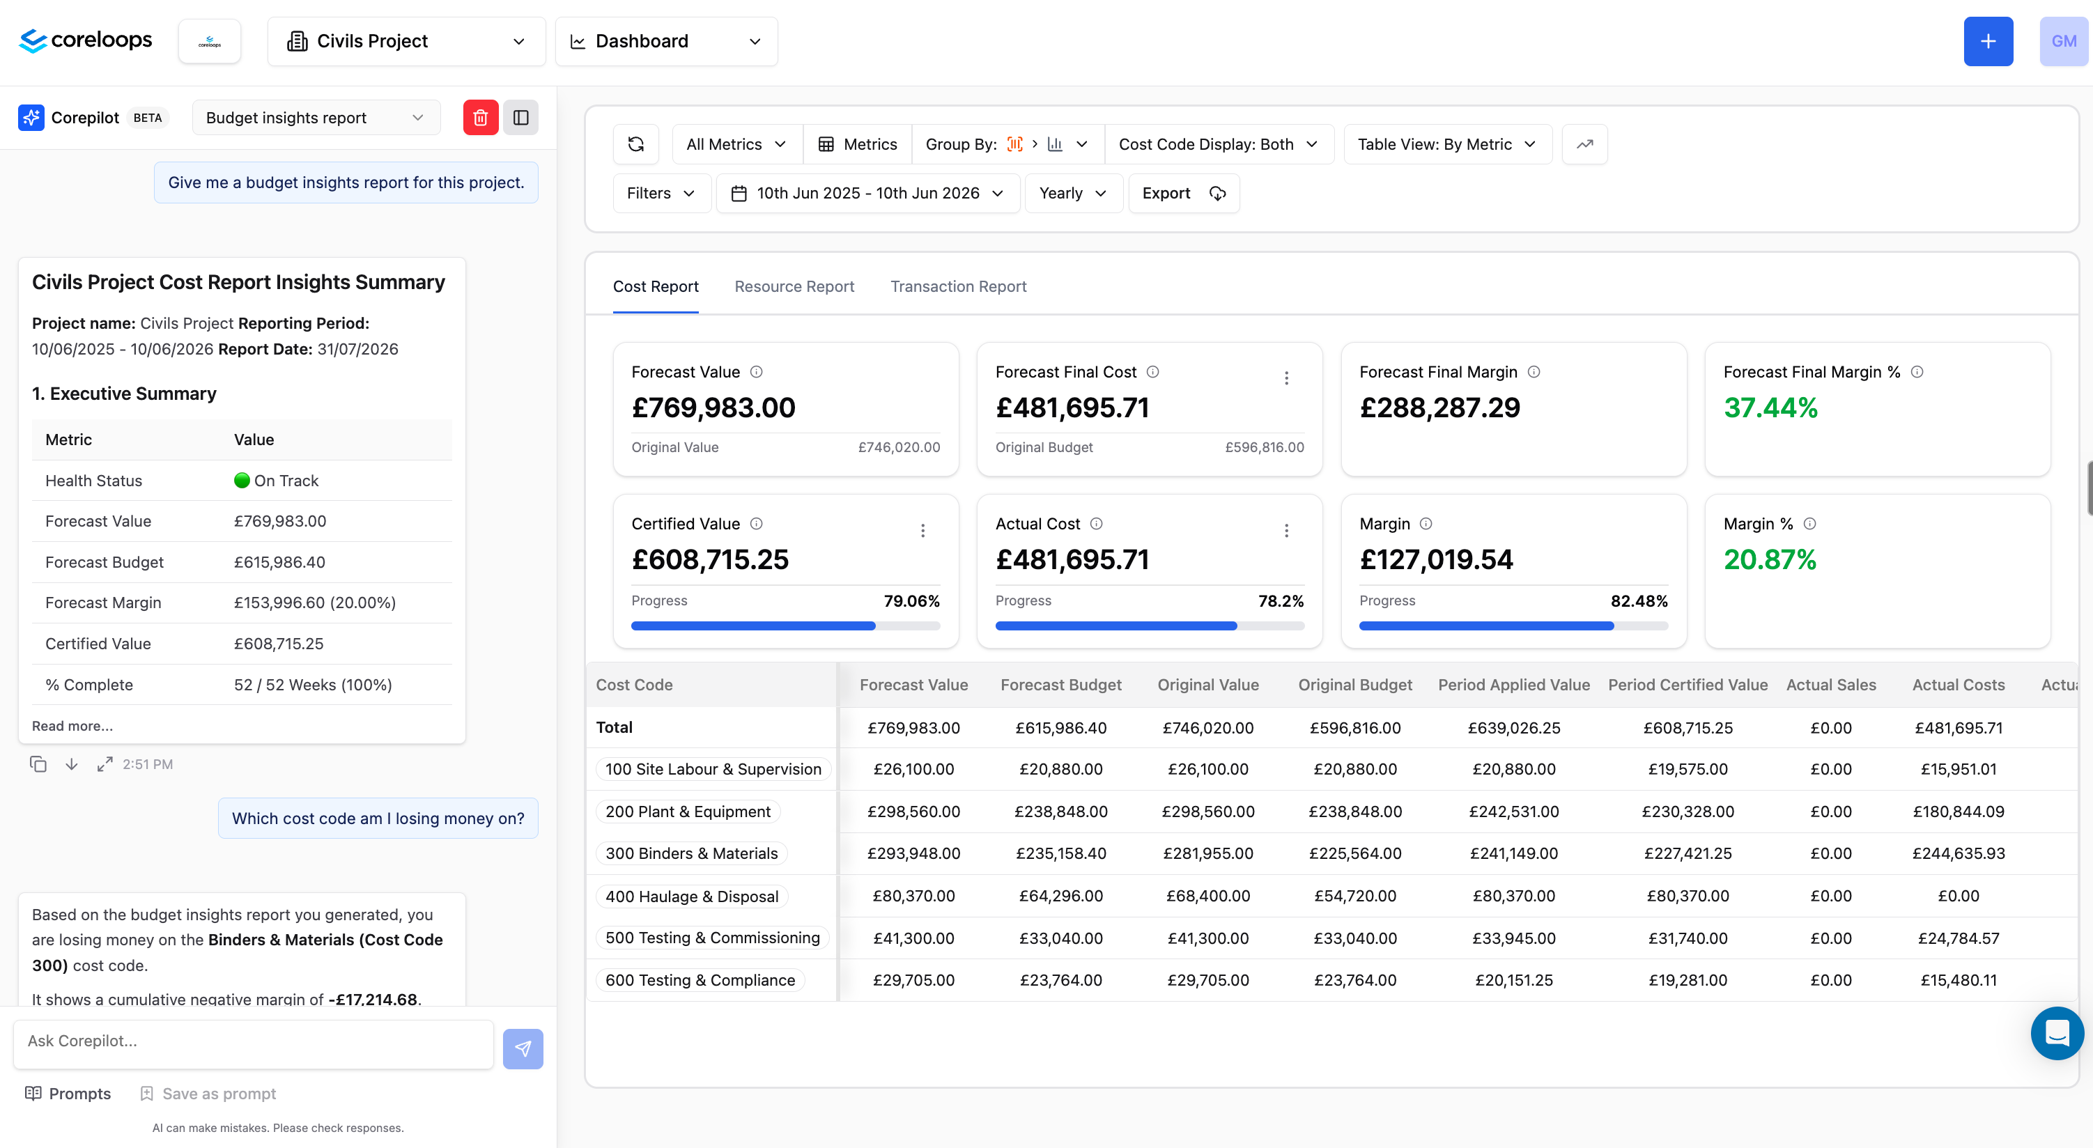Open the Civils Project dropdown
The width and height of the screenshot is (2093, 1148).
[x=406, y=41]
